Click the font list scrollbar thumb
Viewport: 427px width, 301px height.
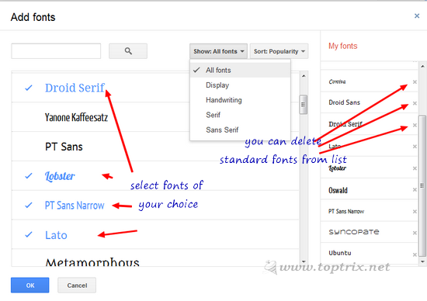point(304,105)
